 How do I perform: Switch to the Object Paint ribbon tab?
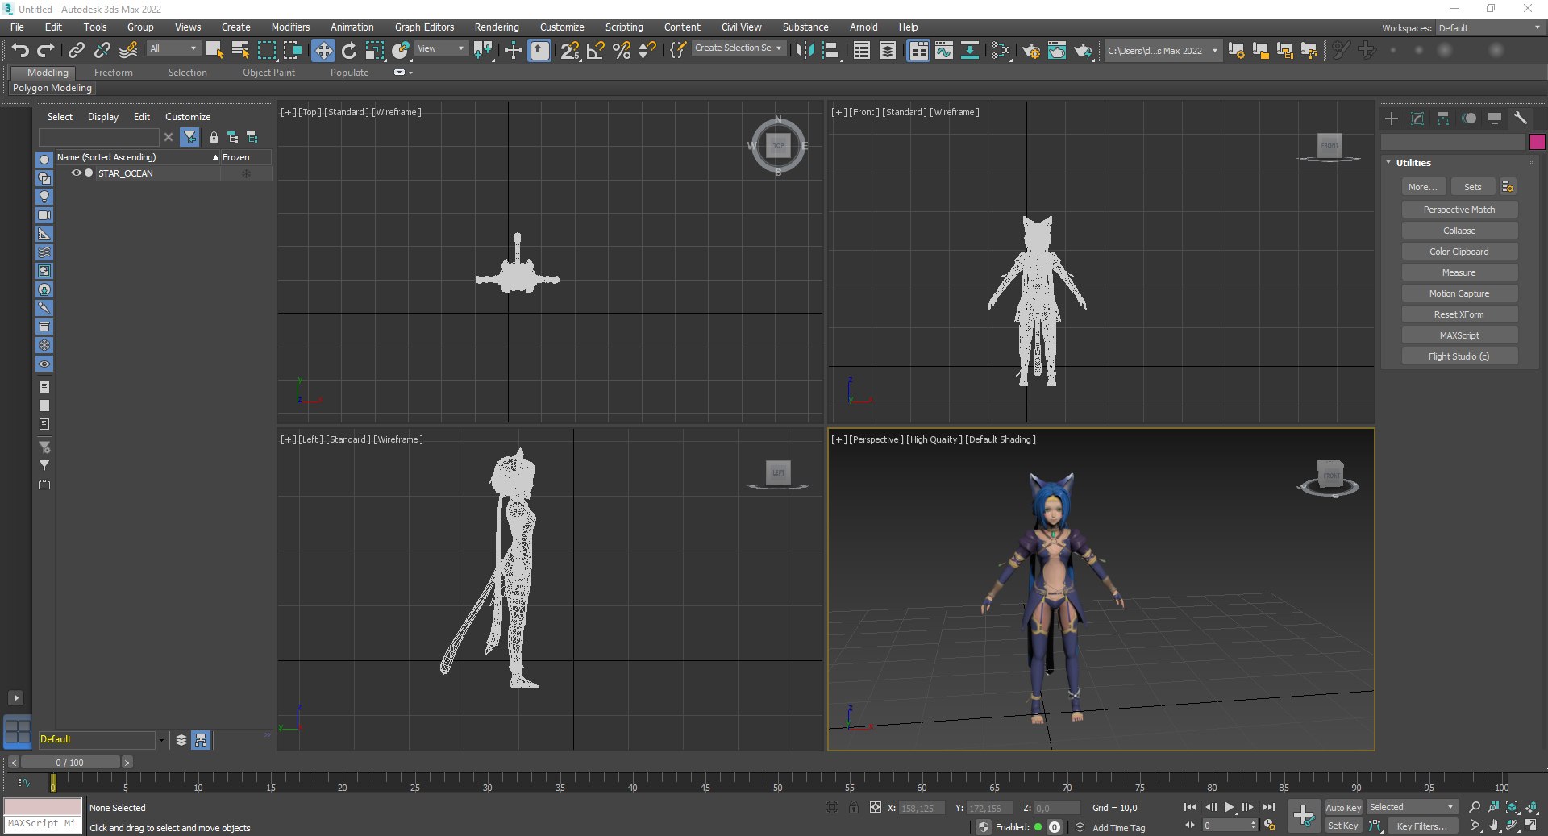pyautogui.click(x=268, y=73)
